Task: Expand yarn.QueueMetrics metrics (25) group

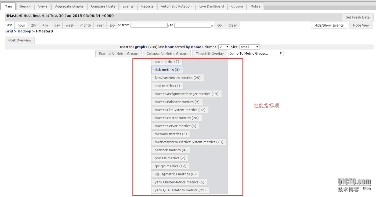Action: (x=180, y=190)
